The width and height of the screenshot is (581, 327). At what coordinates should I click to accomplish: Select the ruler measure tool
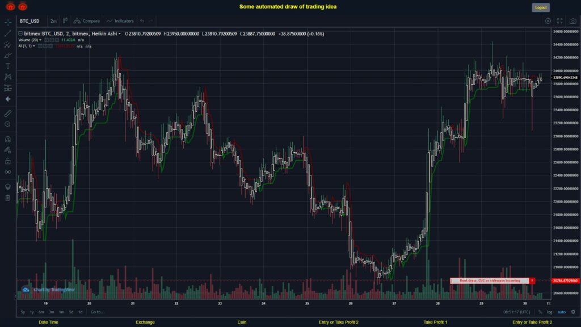point(8,114)
